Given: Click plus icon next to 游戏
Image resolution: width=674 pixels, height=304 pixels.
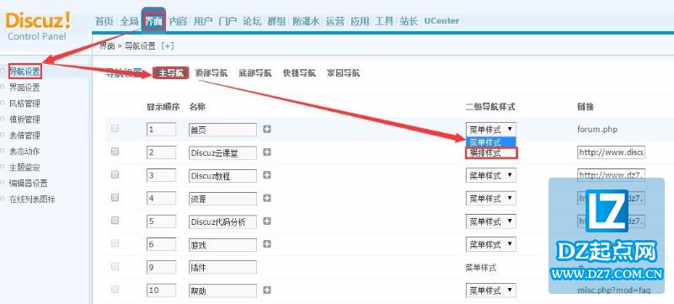Looking at the screenshot, I should pos(267,244).
